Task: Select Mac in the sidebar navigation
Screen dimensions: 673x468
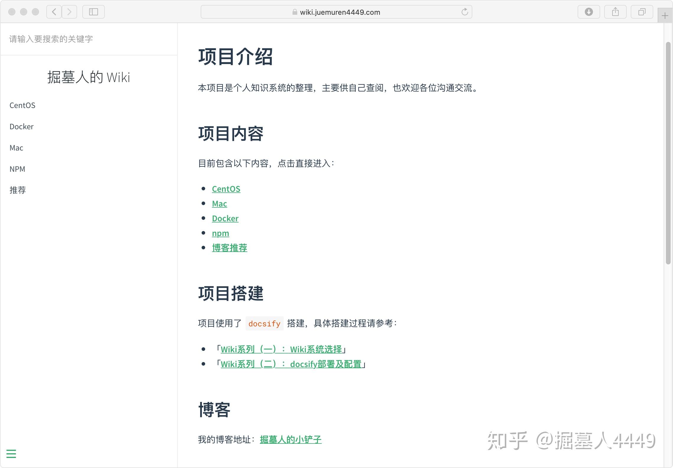Action: coord(16,148)
